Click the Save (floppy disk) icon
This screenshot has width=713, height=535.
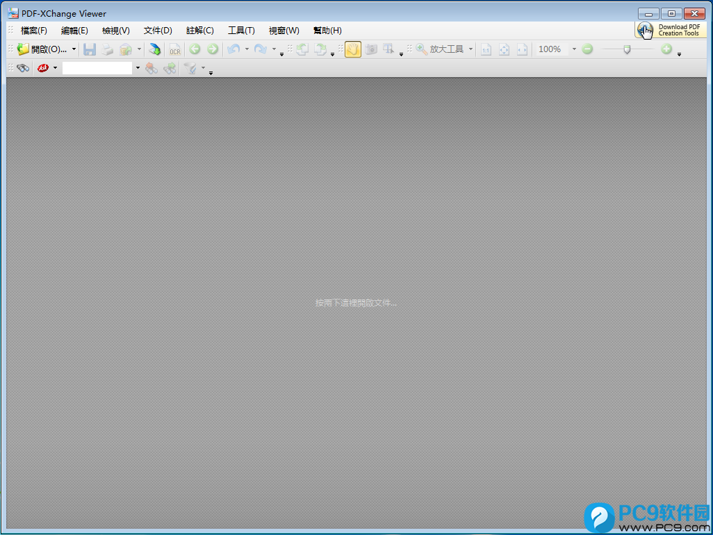coord(90,49)
